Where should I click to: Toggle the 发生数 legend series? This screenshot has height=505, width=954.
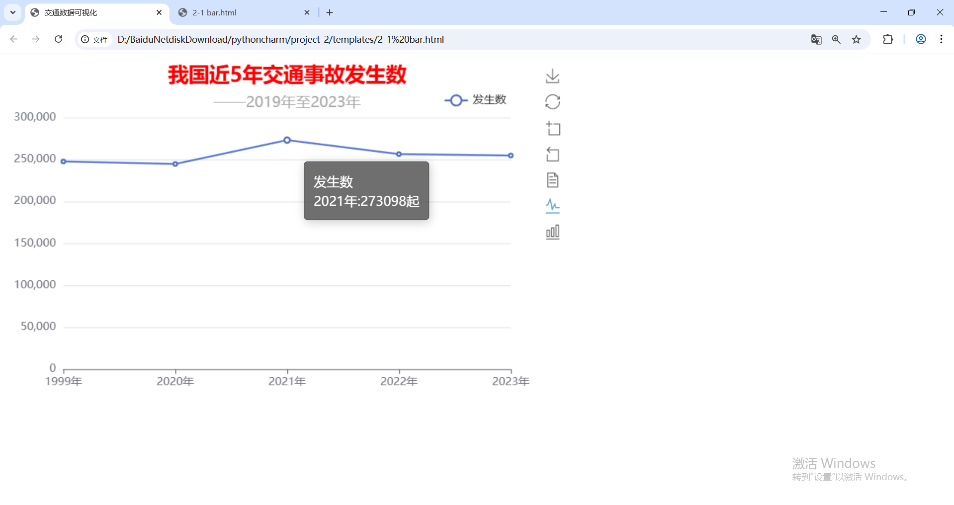pos(475,100)
